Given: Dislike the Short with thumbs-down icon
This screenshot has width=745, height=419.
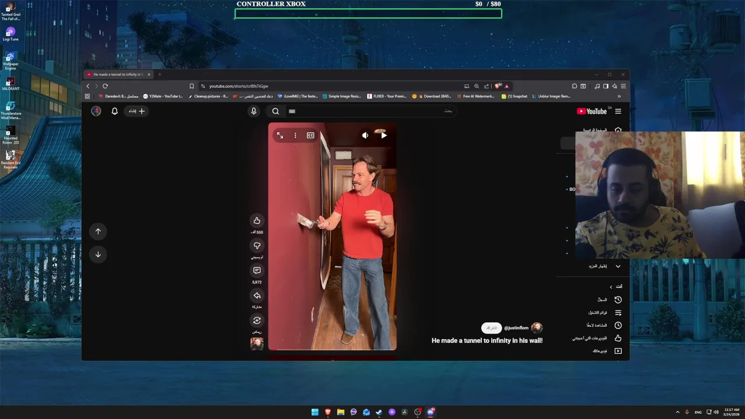Looking at the screenshot, I should coord(257,245).
